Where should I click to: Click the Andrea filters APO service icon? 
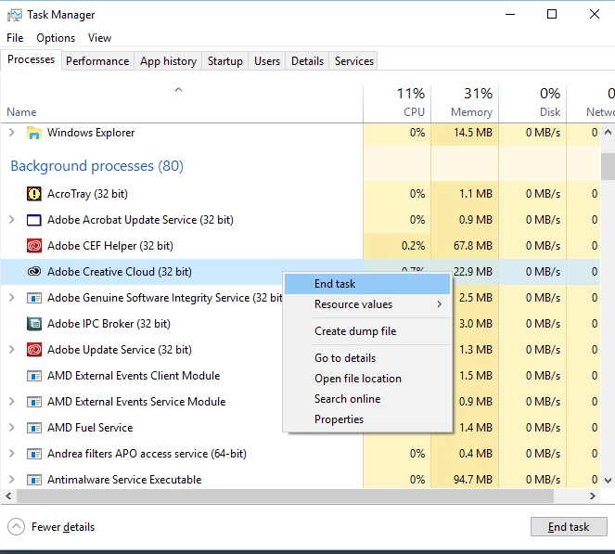(34, 454)
